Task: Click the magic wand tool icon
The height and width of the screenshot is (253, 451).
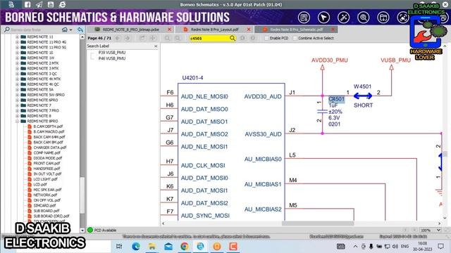Action: (x=343, y=18)
